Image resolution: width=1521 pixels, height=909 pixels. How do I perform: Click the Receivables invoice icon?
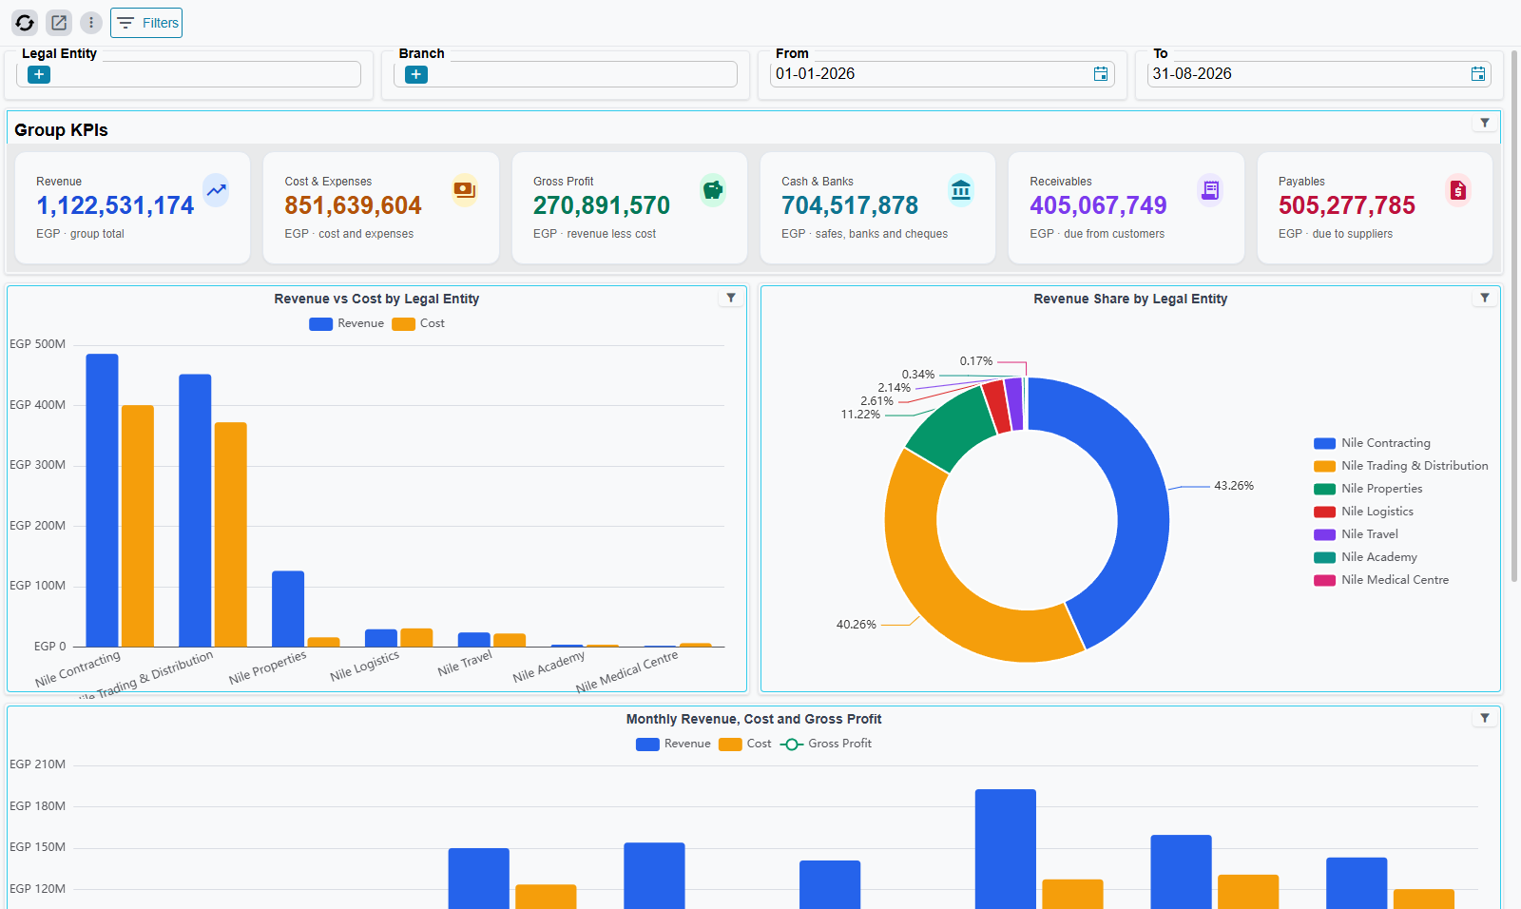[x=1210, y=190]
